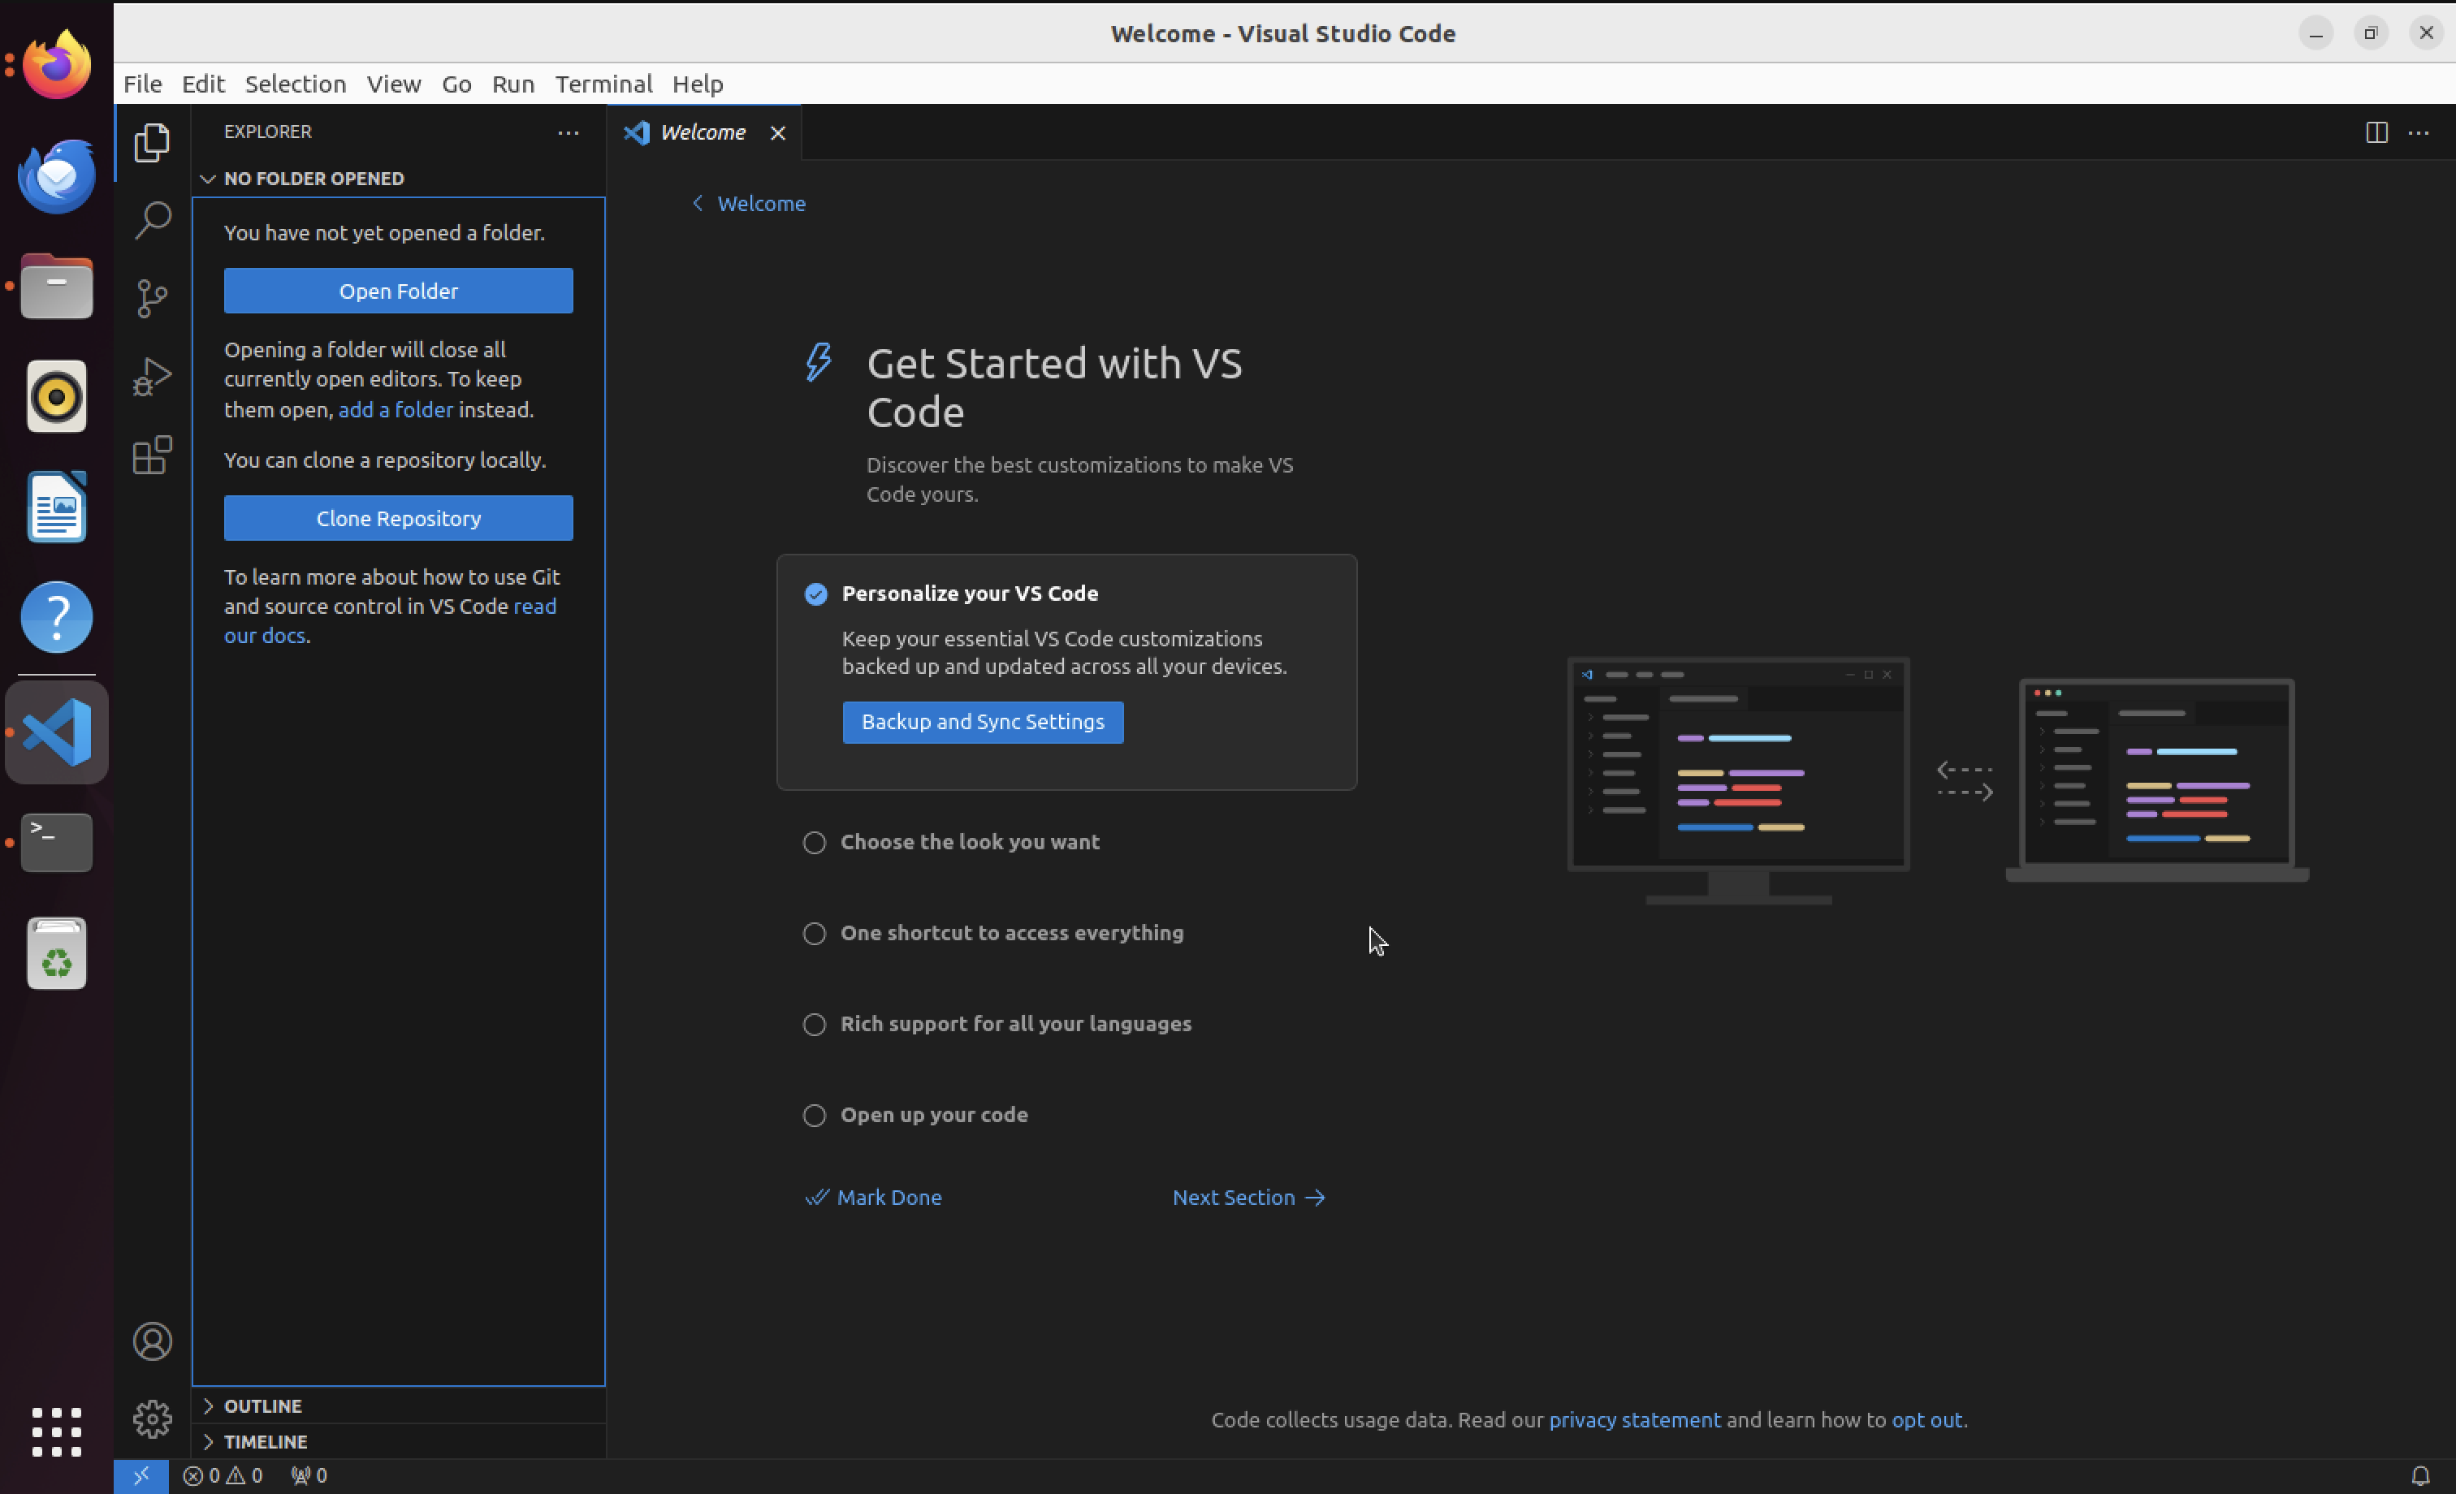Click the Visual Studio Code dock icon
The width and height of the screenshot is (2456, 1494).
point(57,732)
